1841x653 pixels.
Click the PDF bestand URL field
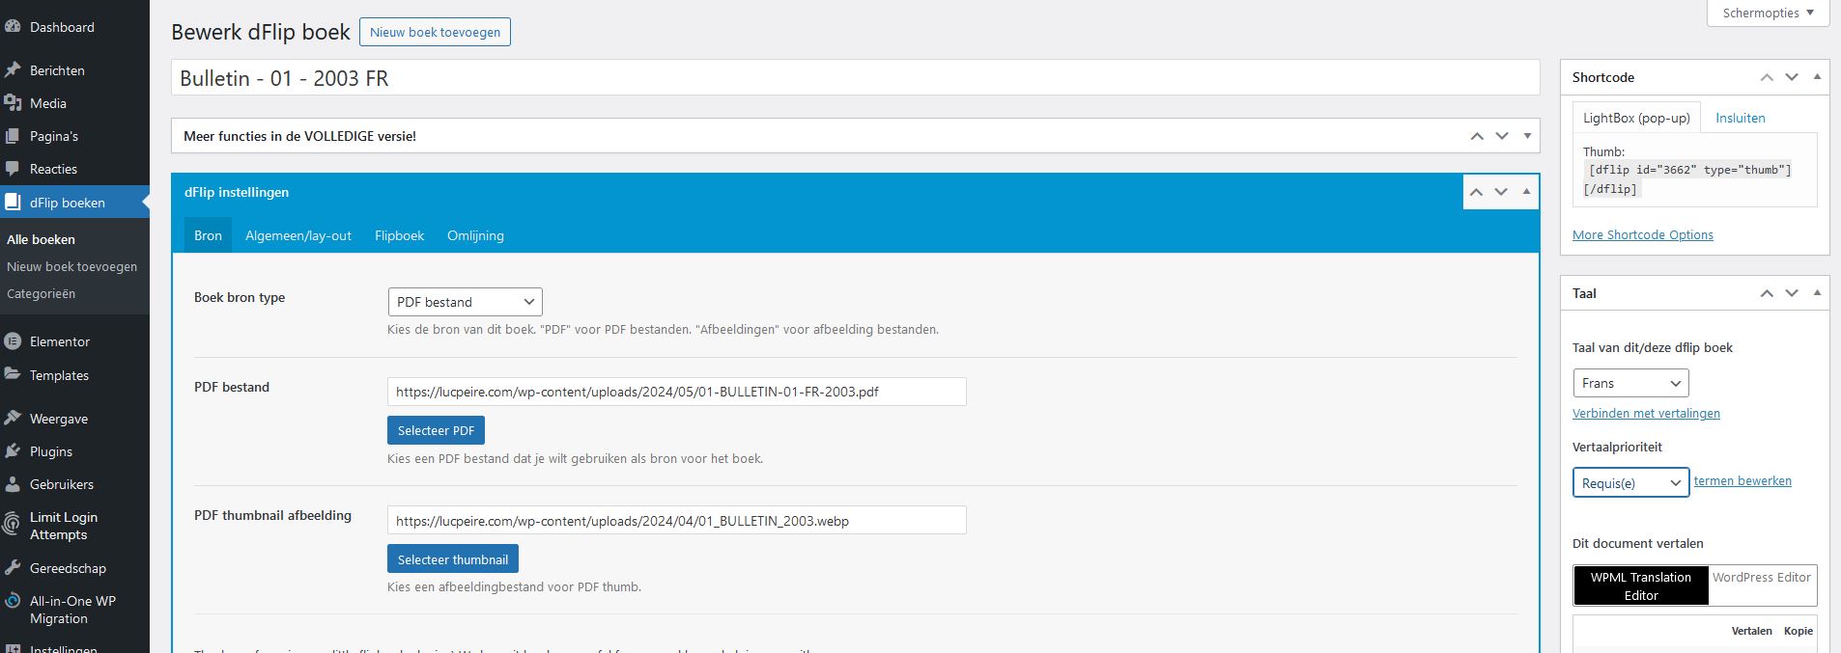coord(676,392)
